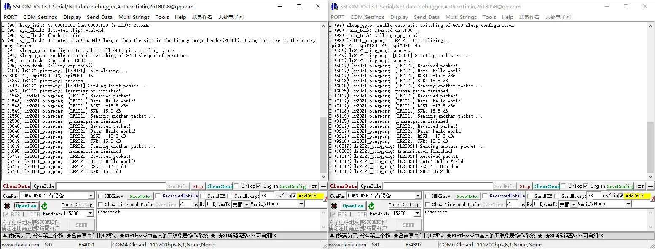Open Multi_Strings menu in COM4 window

[134, 17]
